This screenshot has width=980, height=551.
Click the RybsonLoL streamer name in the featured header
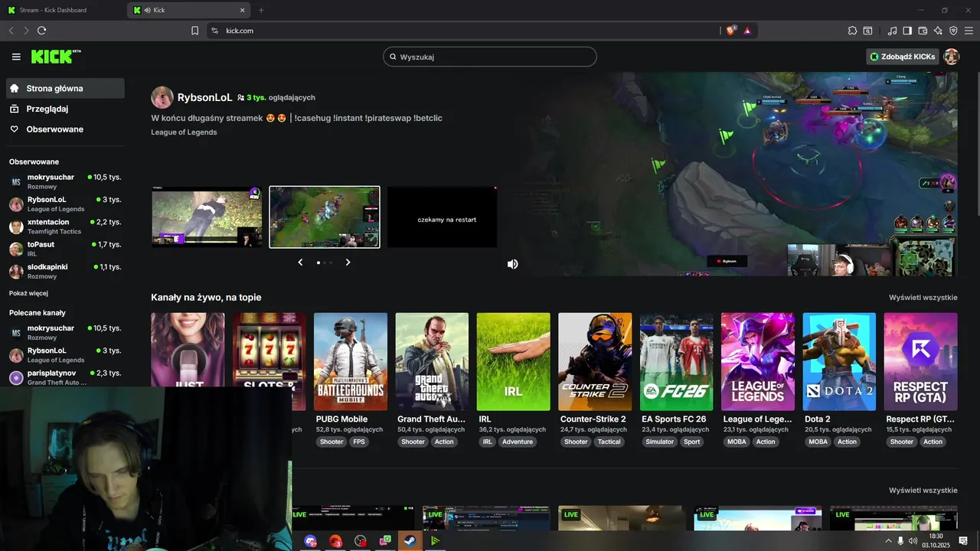pos(204,97)
